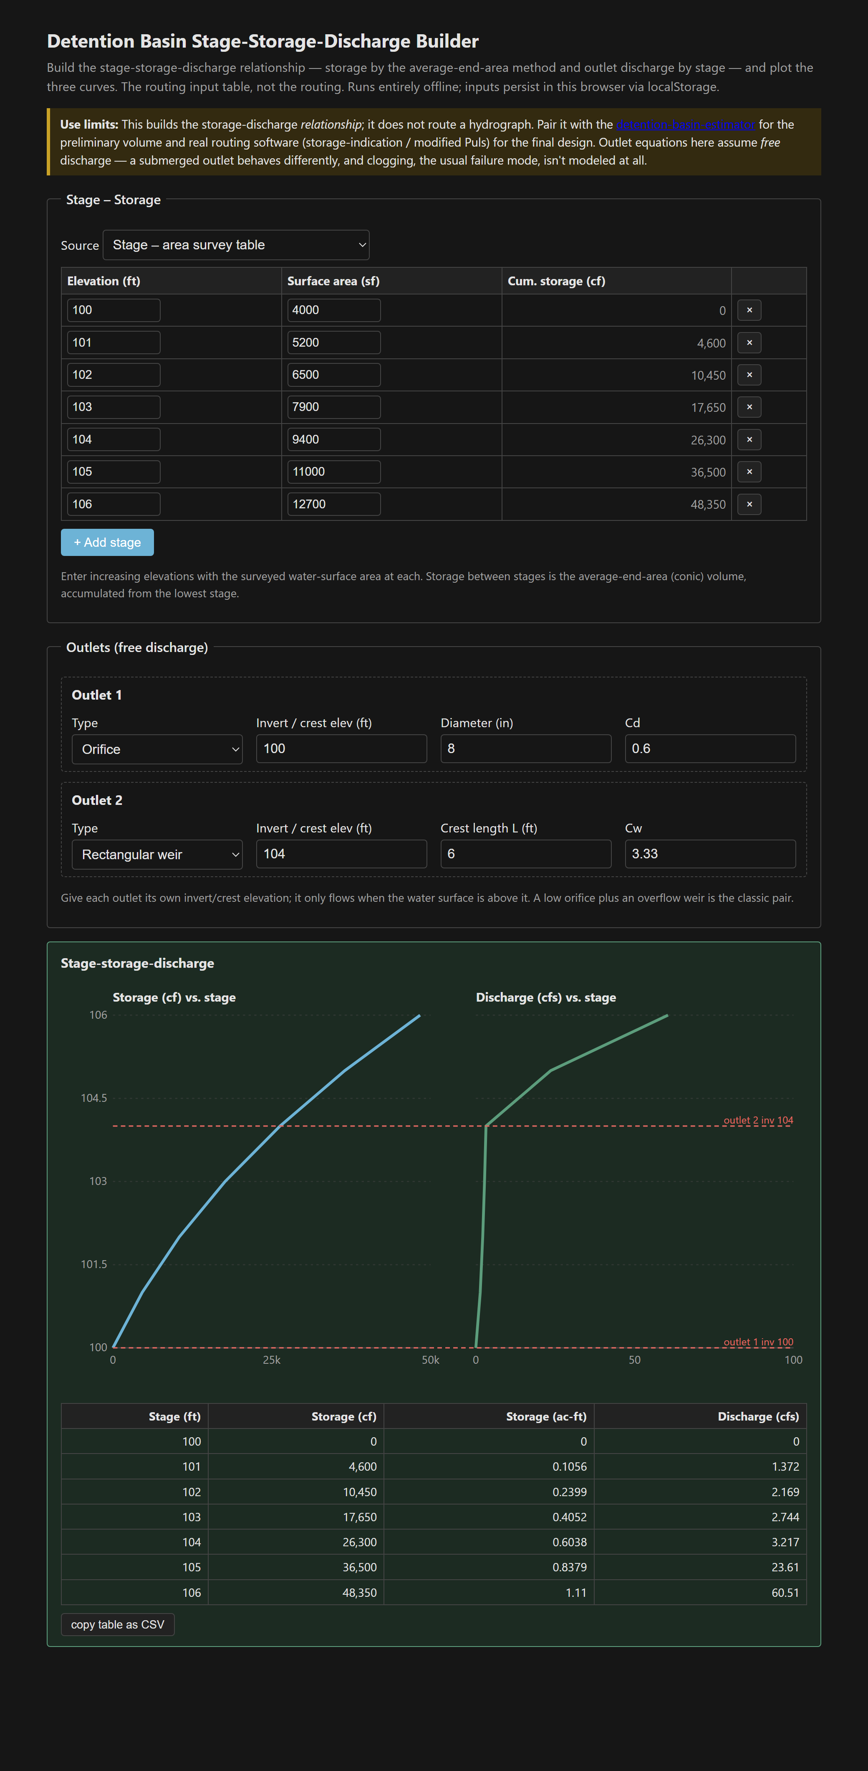
Task: Click the Discharge value 60.51
Action: (x=785, y=1592)
